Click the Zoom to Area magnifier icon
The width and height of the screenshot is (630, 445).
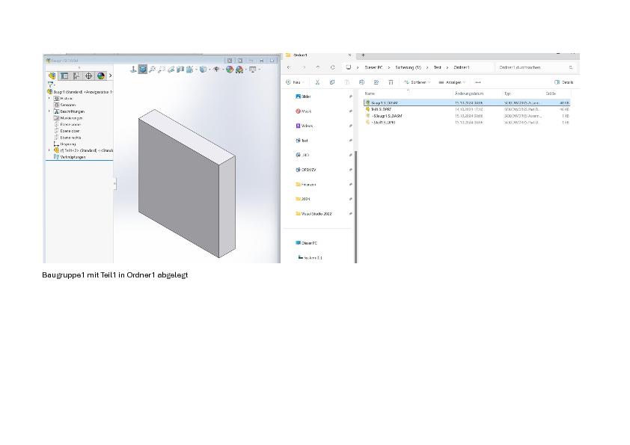click(x=153, y=70)
